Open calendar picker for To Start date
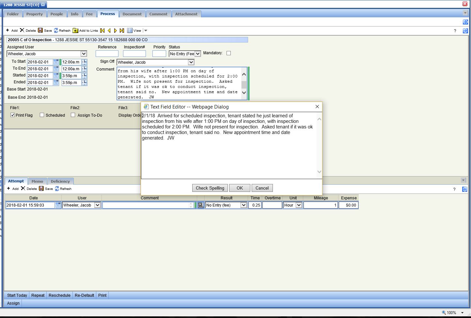The width and height of the screenshot is (471, 318). coord(56,62)
